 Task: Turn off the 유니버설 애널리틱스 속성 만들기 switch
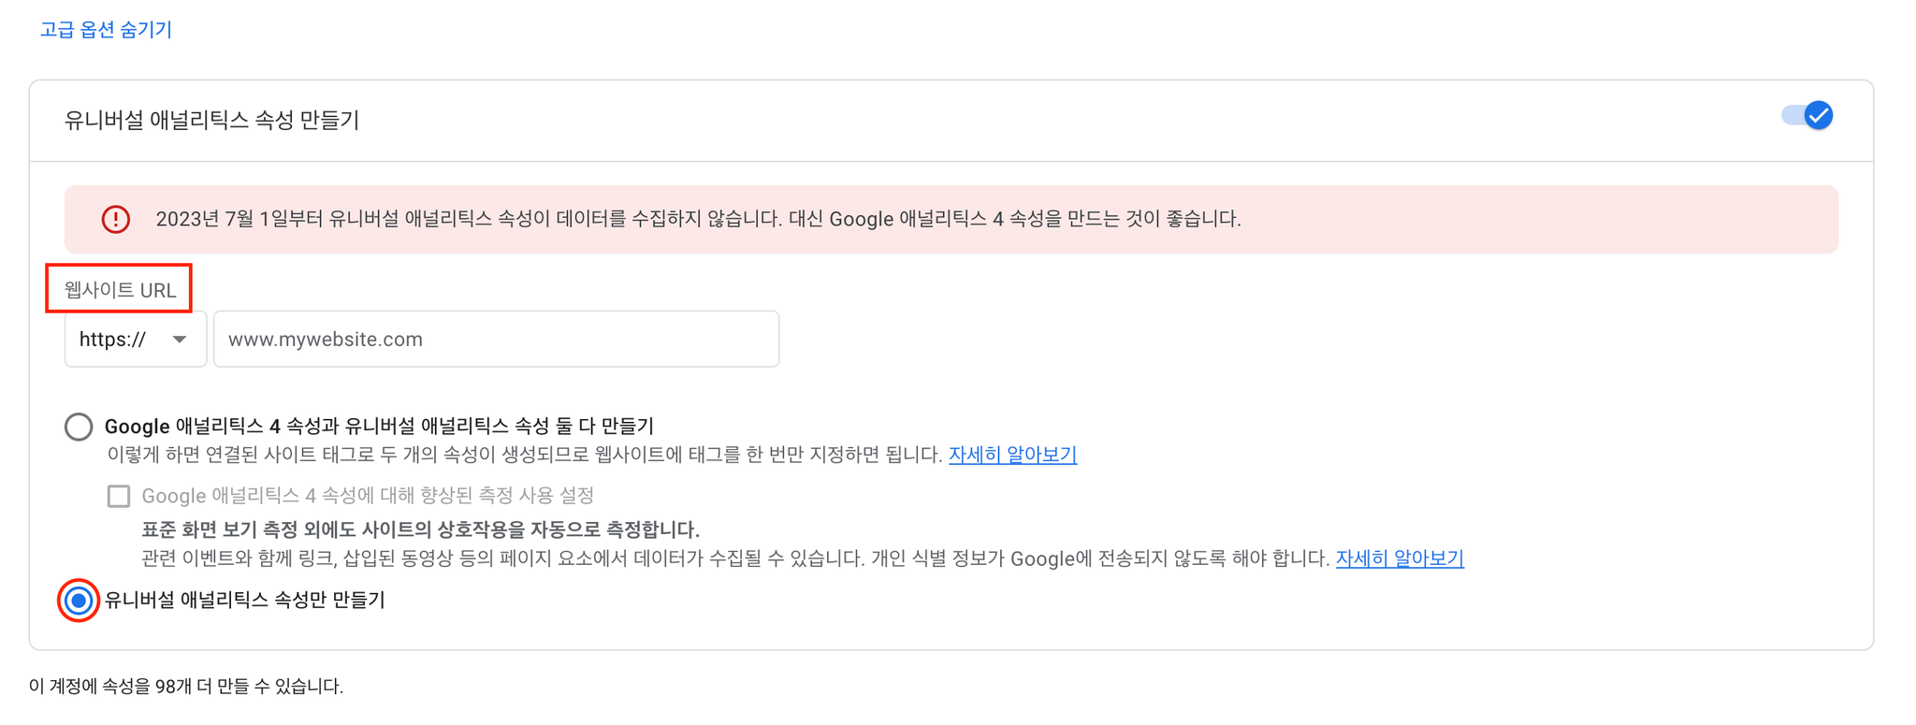coord(1807,116)
